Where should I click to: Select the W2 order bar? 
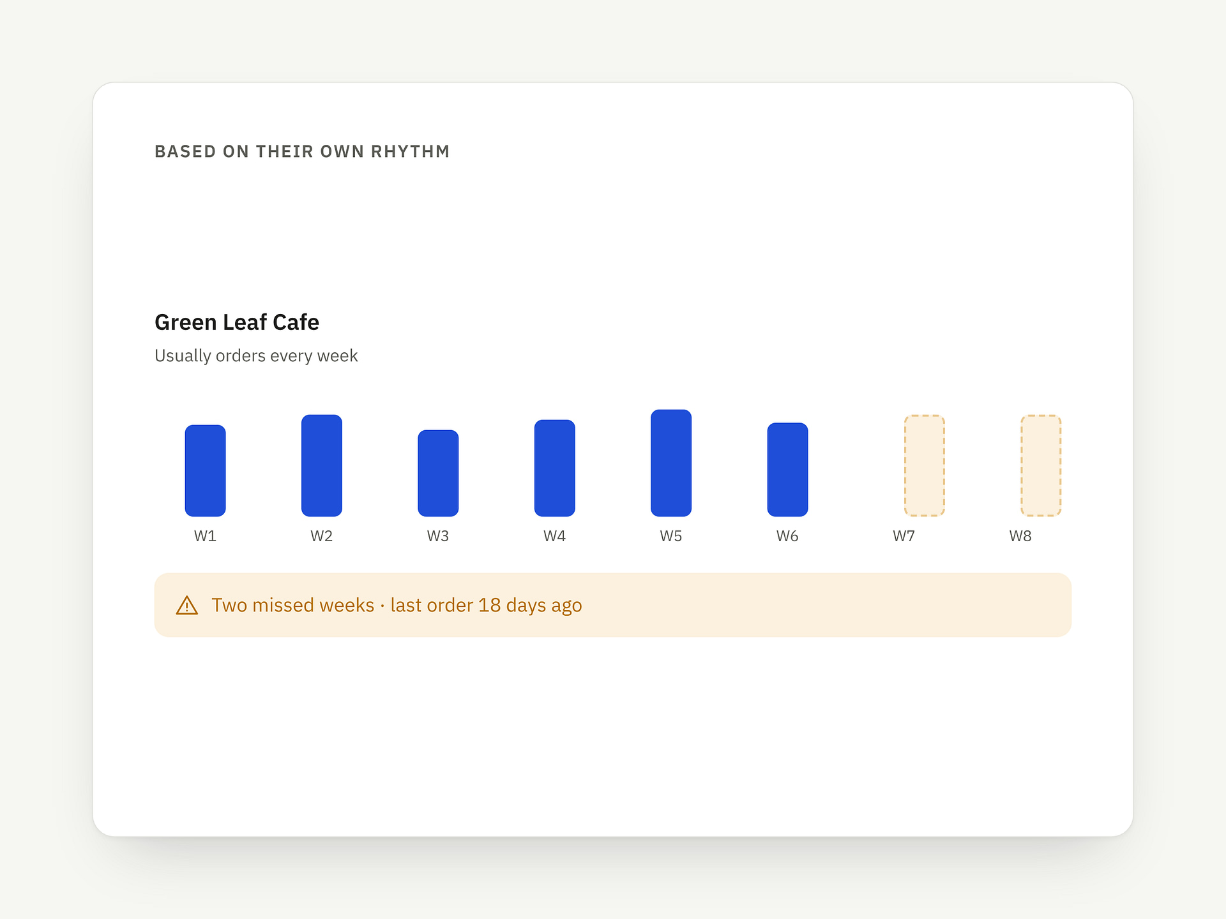(x=322, y=465)
